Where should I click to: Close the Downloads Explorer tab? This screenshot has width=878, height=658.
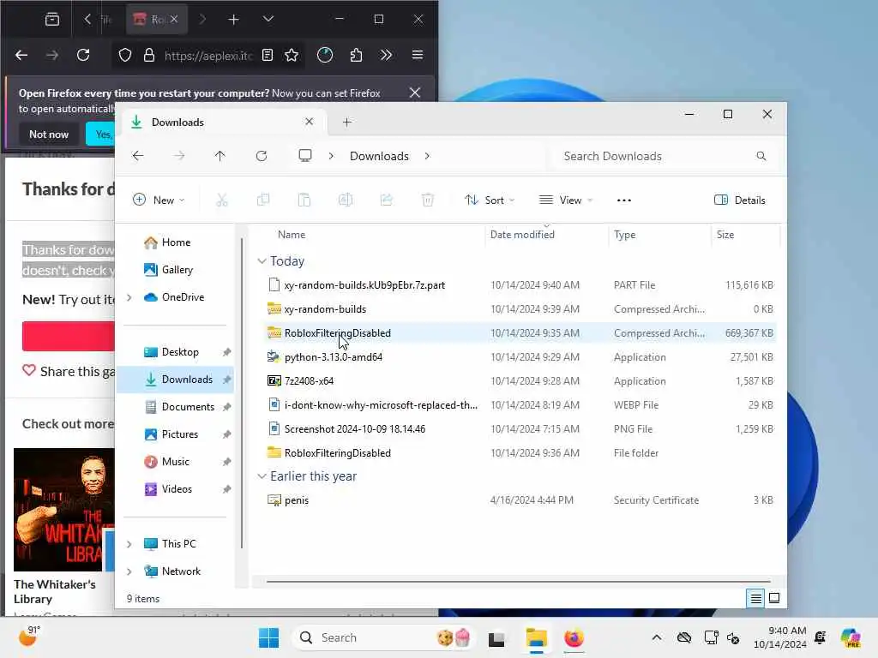point(309,122)
